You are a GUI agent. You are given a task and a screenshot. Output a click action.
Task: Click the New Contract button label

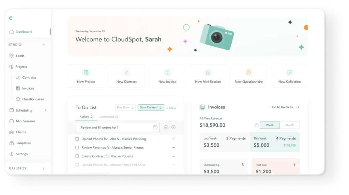click(x=126, y=82)
